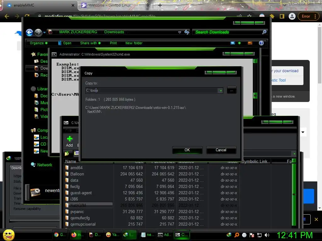Open Explorer help button
The image size is (322, 241).
point(261,43)
